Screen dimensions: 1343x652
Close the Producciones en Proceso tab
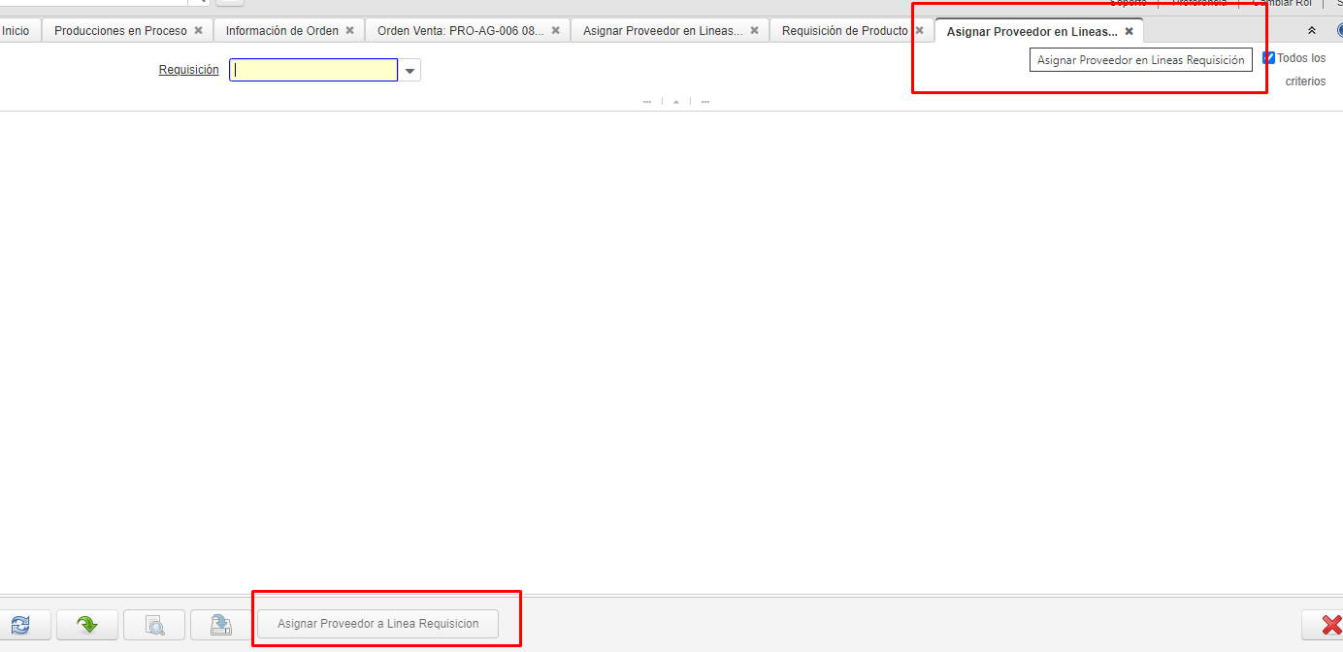[198, 31]
